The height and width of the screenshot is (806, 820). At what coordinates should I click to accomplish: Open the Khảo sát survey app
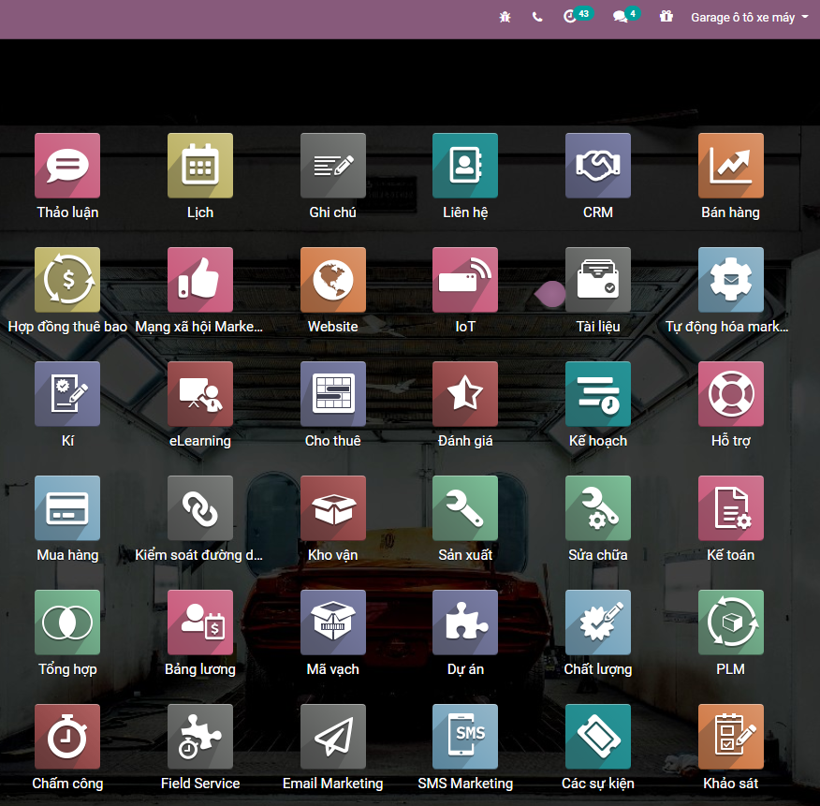[x=730, y=737]
